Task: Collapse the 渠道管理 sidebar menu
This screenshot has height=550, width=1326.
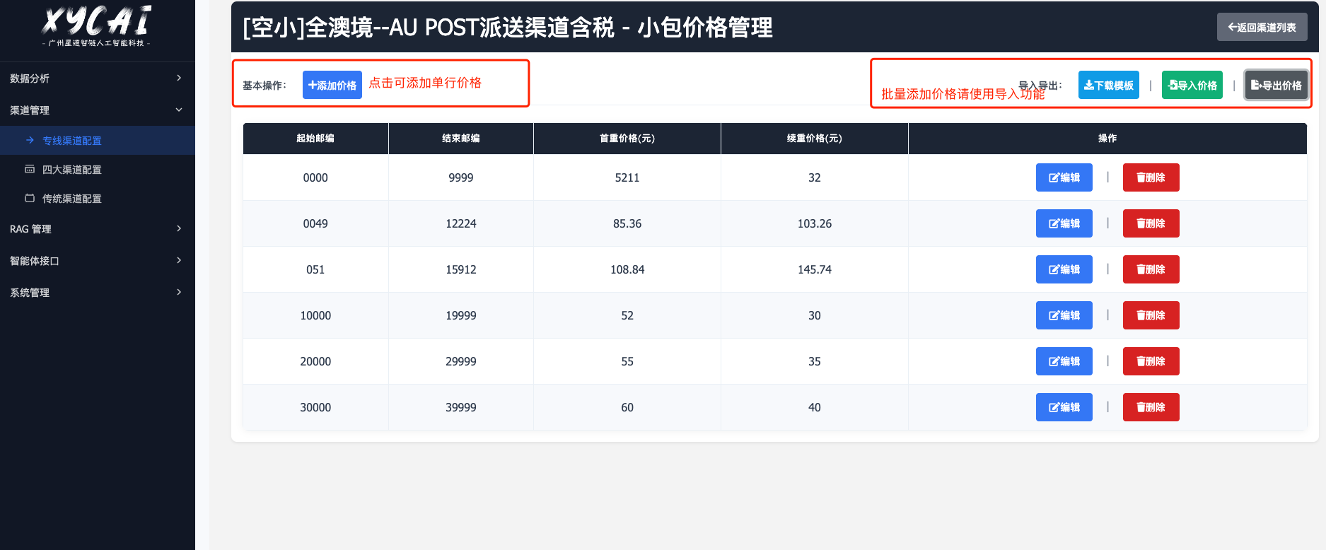Action: [x=98, y=110]
